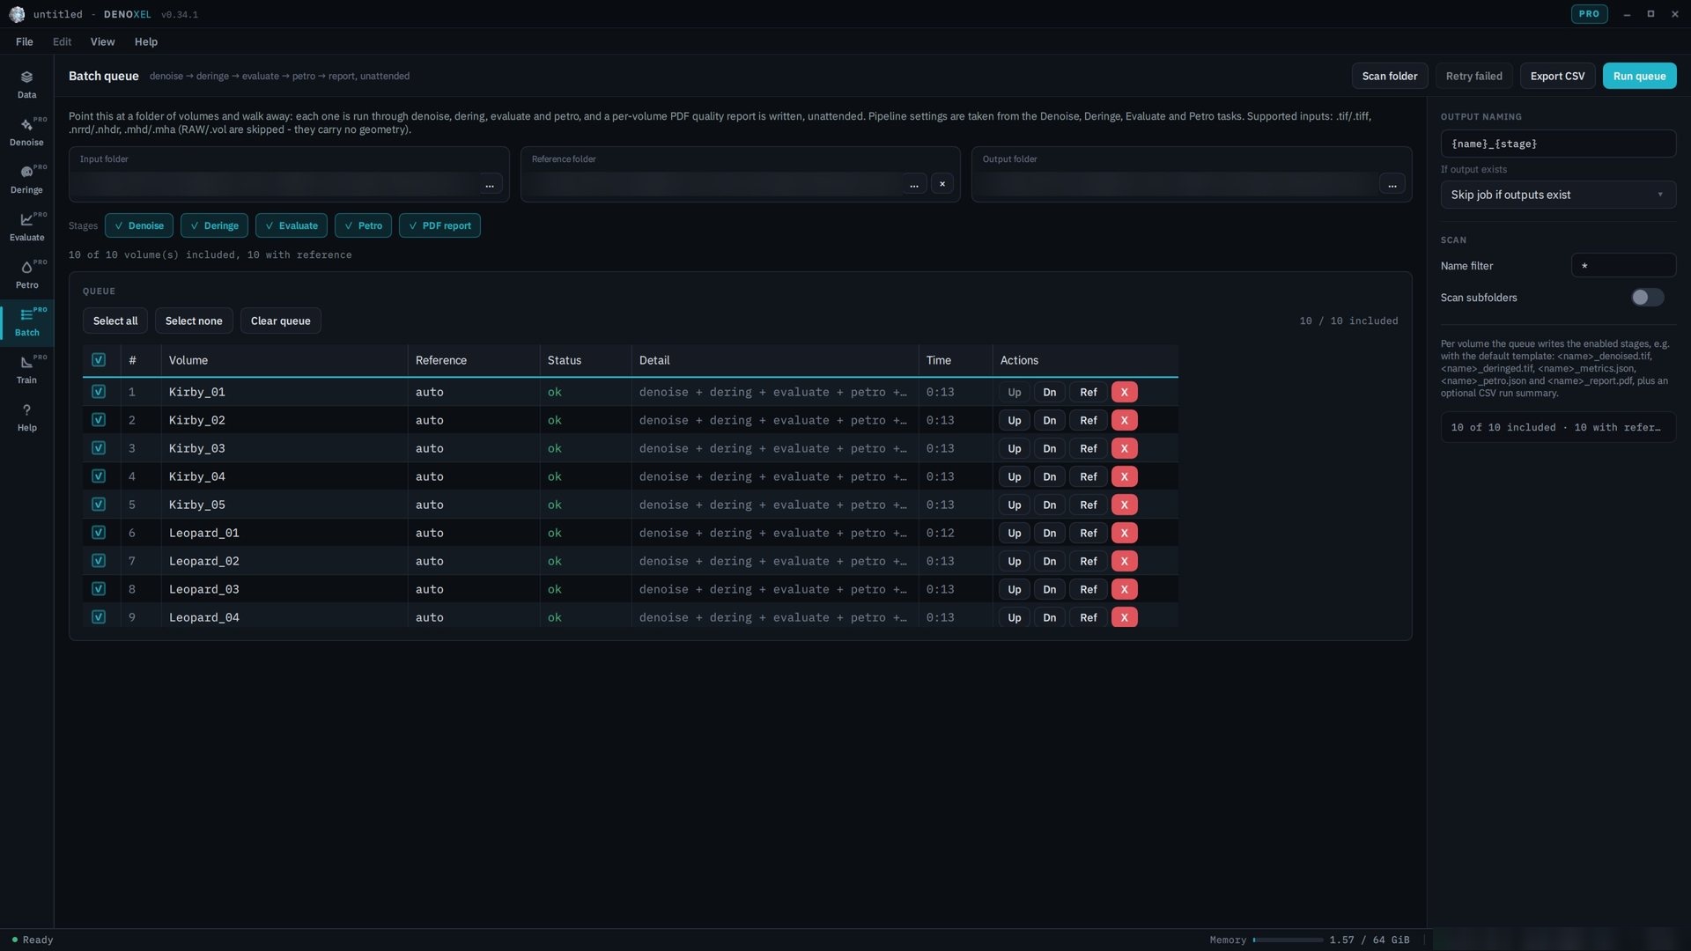Viewport: 1691px width, 951px height.
Task: Click the Name filter field
Action: click(x=1623, y=265)
